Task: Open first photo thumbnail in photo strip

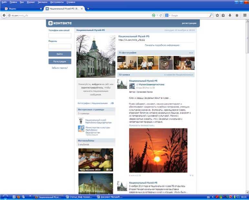Action: pyautogui.click(x=127, y=63)
